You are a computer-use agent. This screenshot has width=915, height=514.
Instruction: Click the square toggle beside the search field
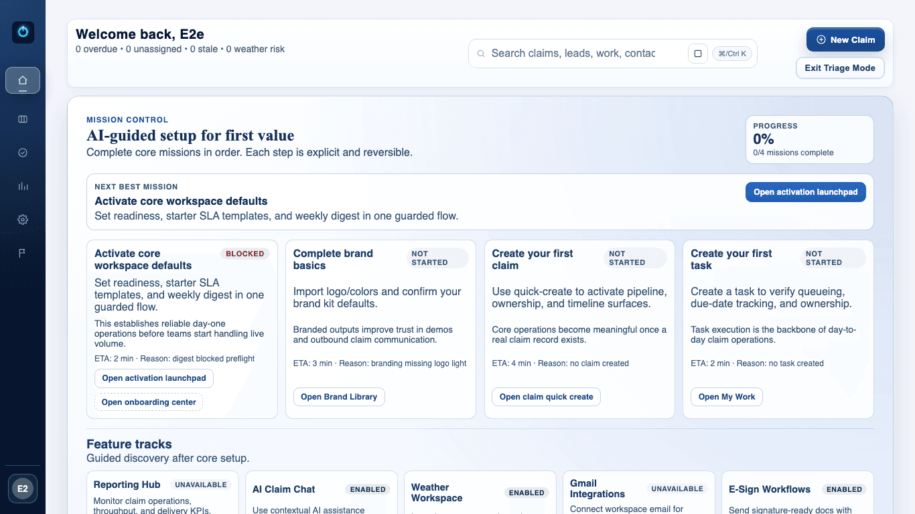[697, 53]
